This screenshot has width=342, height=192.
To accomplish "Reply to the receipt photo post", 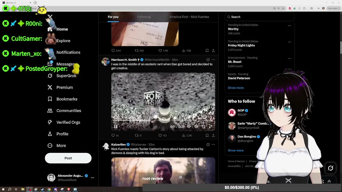I will pyautogui.click(x=116, y=51).
